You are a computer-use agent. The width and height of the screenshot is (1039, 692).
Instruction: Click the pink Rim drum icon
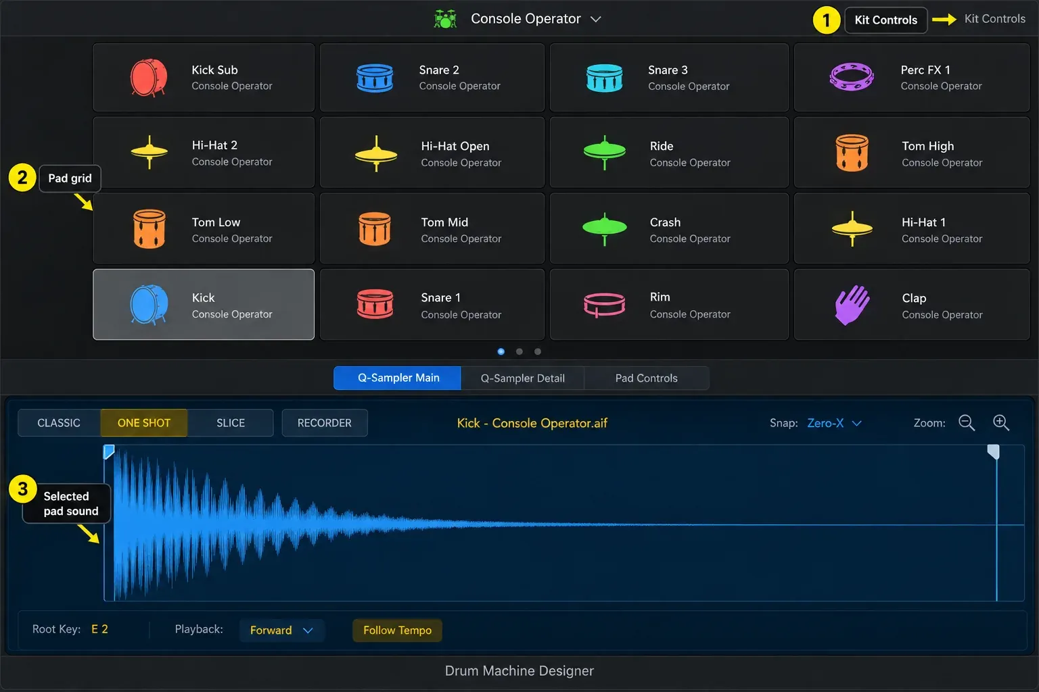604,305
